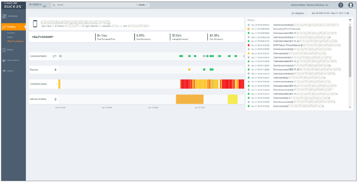The width and height of the screenshot is (358, 183).
Task: Select the orange Network Incidents block
Action: pos(190,99)
